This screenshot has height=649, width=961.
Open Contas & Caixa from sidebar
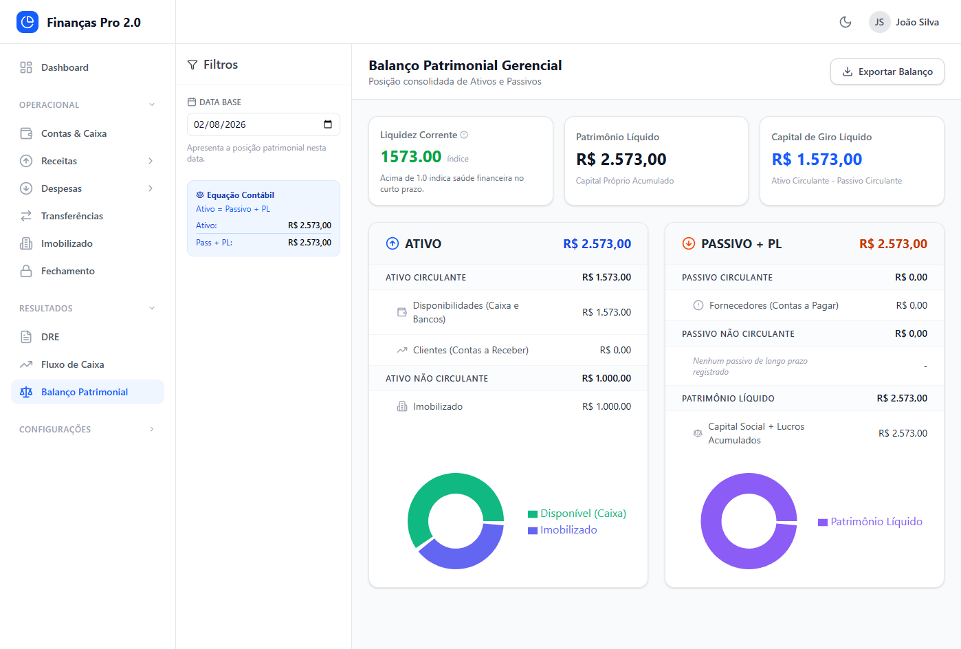[x=74, y=133]
